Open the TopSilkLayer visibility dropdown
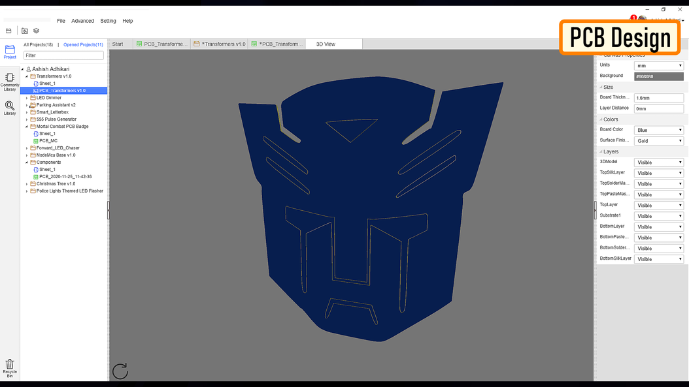This screenshot has width=689, height=387. click(x=659, y=173)
